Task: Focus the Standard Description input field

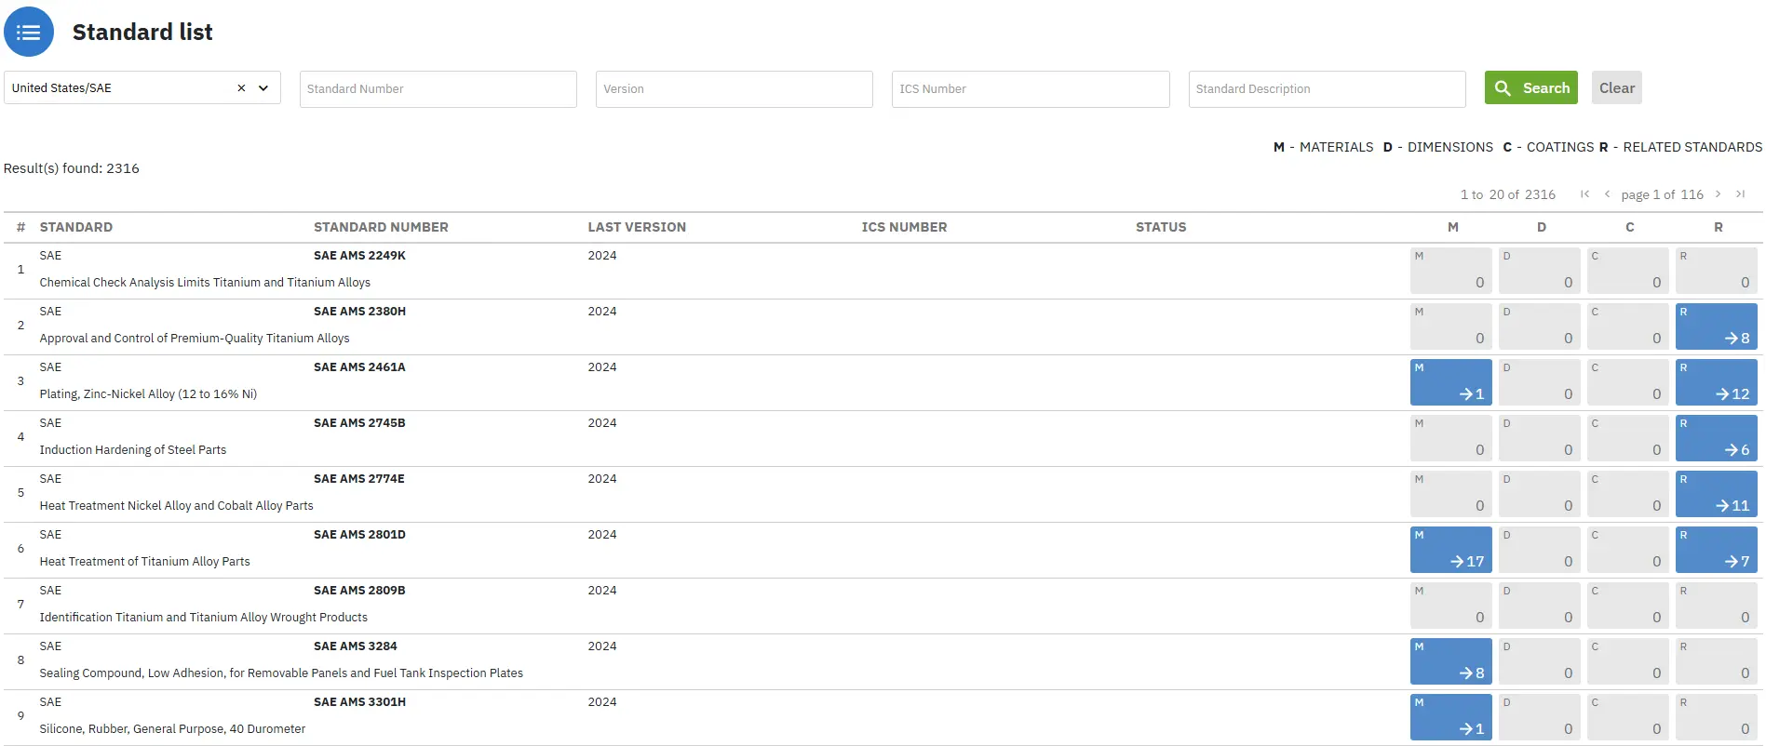Action: (1327, 89)
